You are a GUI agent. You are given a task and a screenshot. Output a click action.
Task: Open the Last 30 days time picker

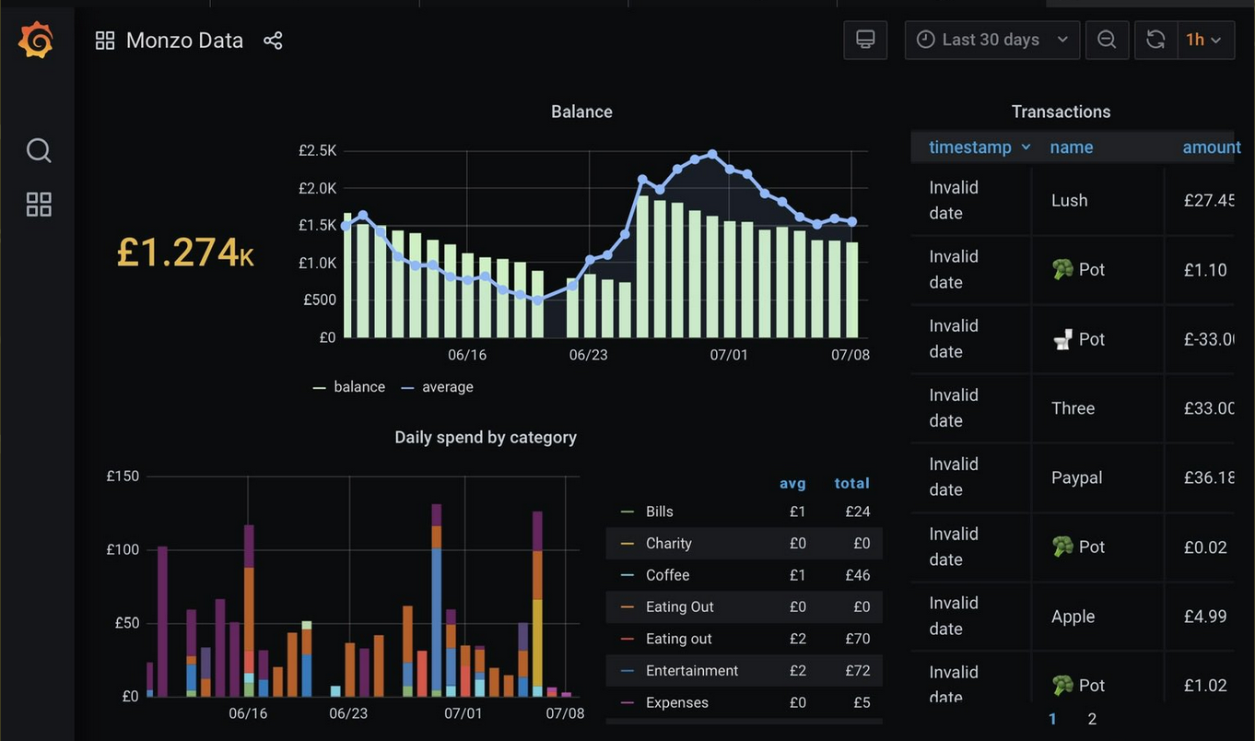(991, 41)
